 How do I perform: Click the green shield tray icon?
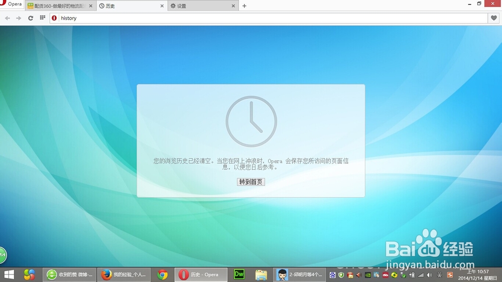click(341, 275)
